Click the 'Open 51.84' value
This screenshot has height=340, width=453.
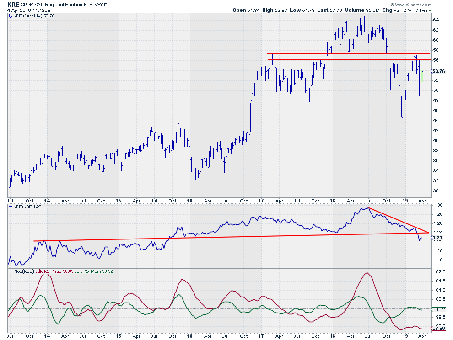tap(246, 10)
